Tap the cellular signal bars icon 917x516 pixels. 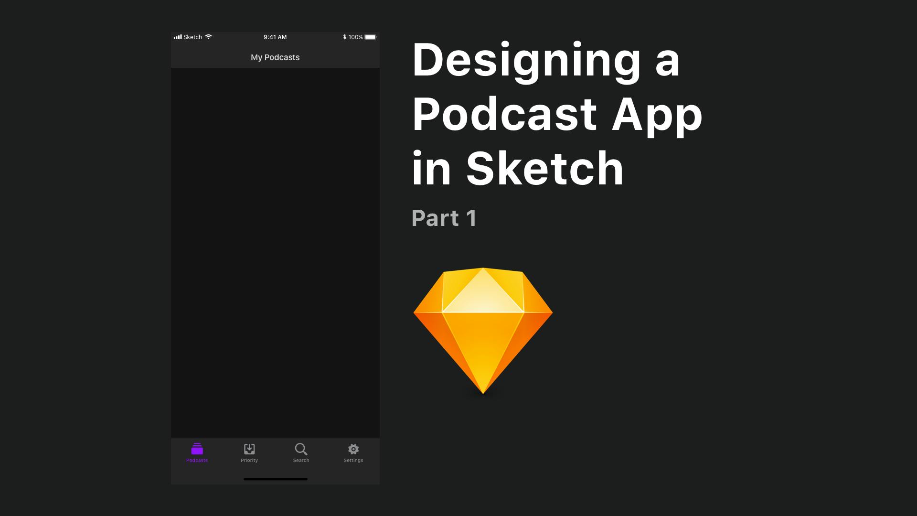[178, 37]
